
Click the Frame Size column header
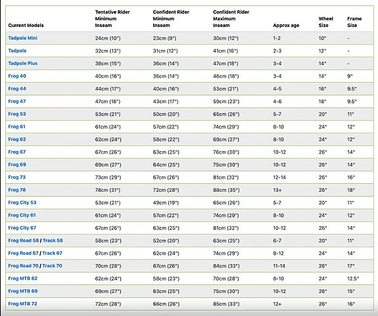click(354, 22)
